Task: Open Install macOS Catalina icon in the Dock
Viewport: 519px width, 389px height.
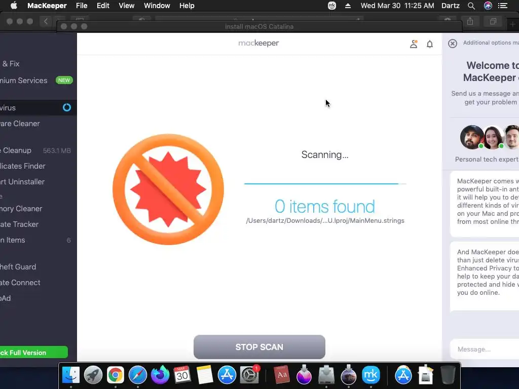Action: [349, 375]
